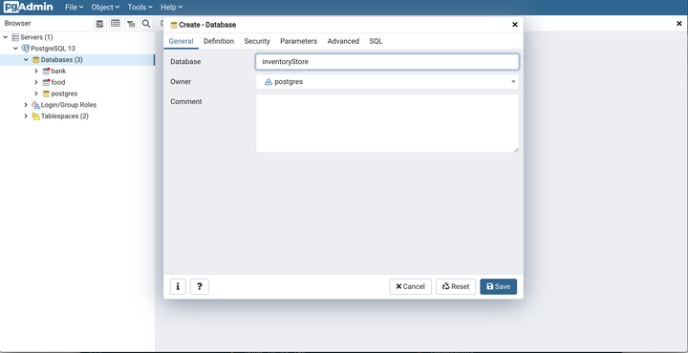Click the bank database icon
This screenshot has height=353, width=688.
[46, 71]
